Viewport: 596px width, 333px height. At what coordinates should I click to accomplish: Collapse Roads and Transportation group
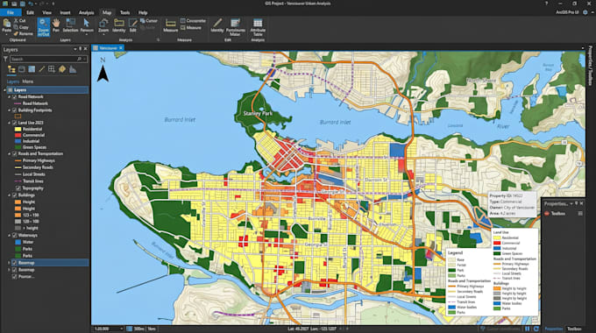(x=10, y=154)
